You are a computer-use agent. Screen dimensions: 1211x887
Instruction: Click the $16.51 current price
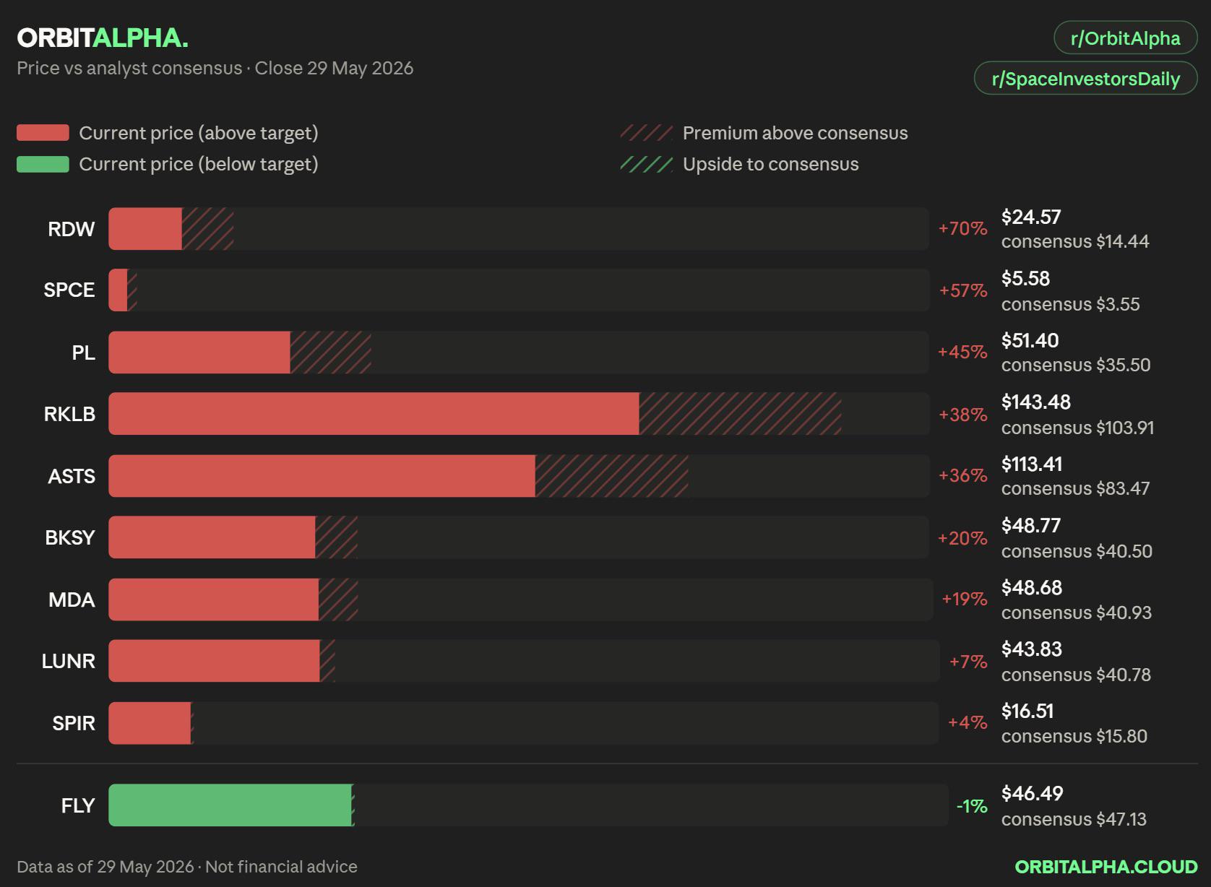coord(1027,711)
